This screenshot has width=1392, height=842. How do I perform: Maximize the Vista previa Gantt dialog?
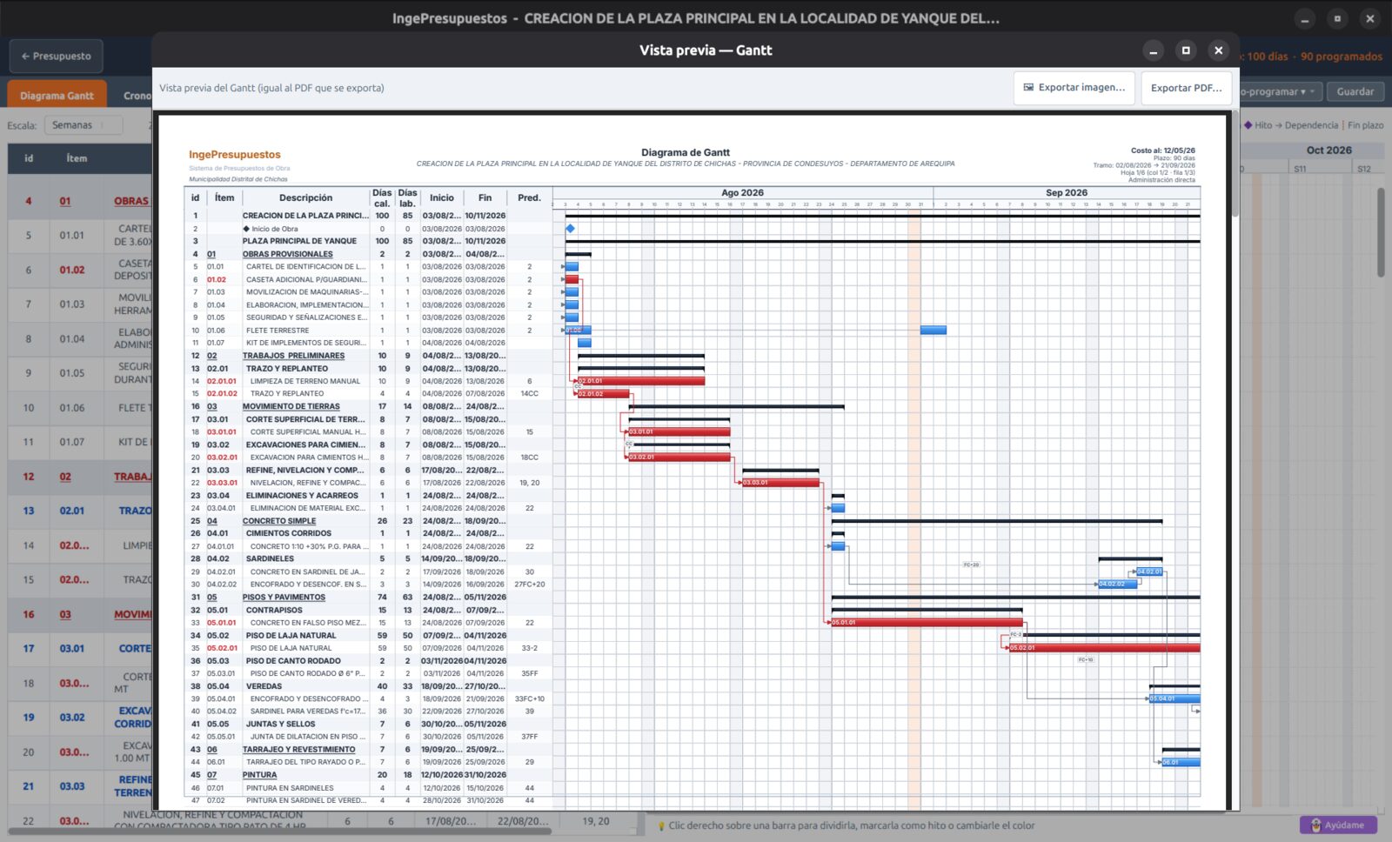pos(1186,50)
